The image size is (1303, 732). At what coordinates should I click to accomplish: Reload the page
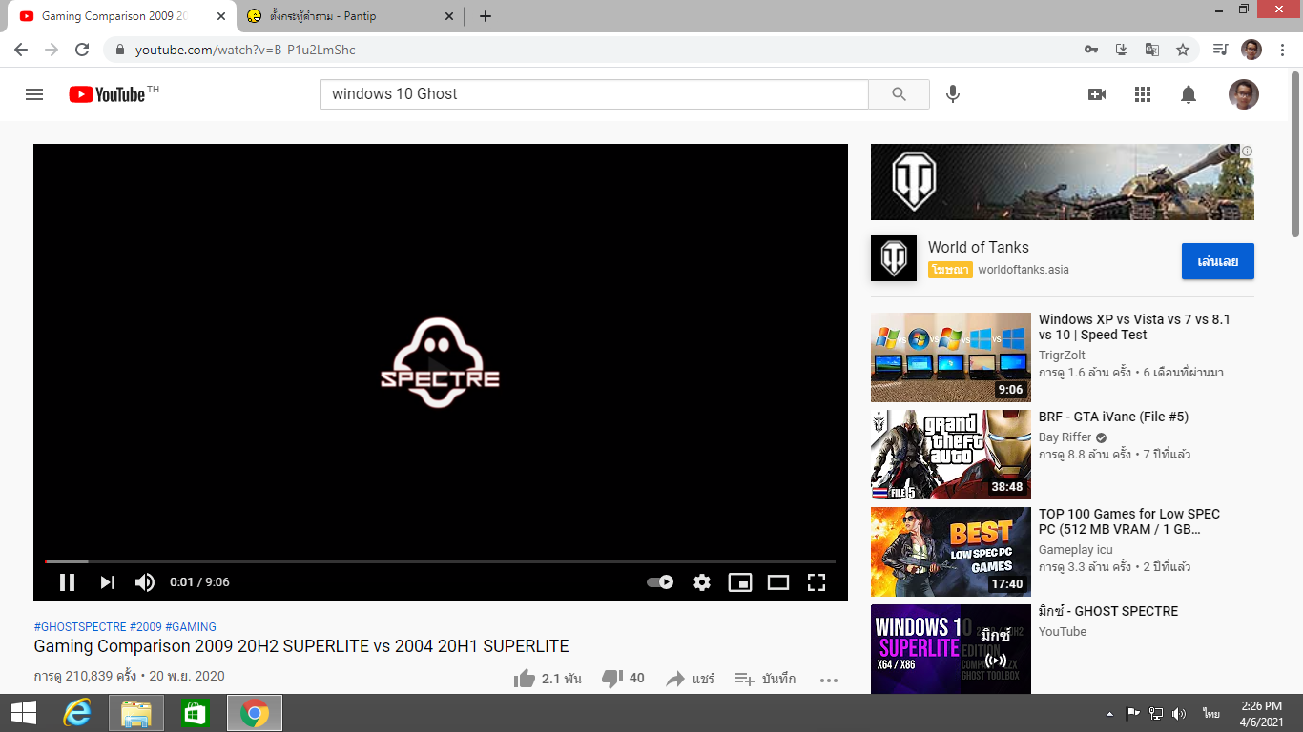82,50
